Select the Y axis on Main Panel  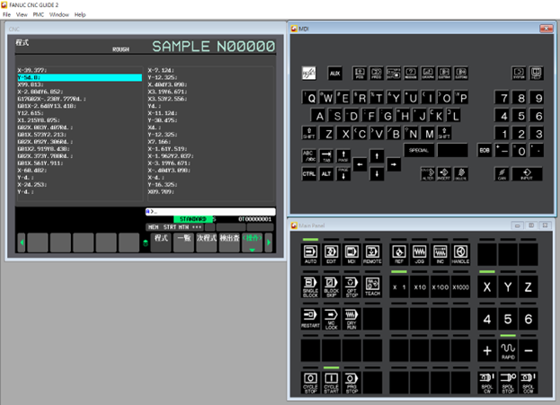[x=508, y=286]
